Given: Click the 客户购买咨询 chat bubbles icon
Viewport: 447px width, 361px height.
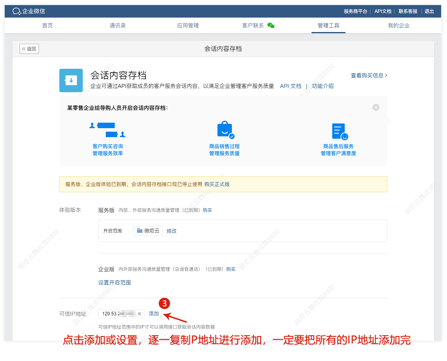Looking at the screenshot, I should (107, 130).
